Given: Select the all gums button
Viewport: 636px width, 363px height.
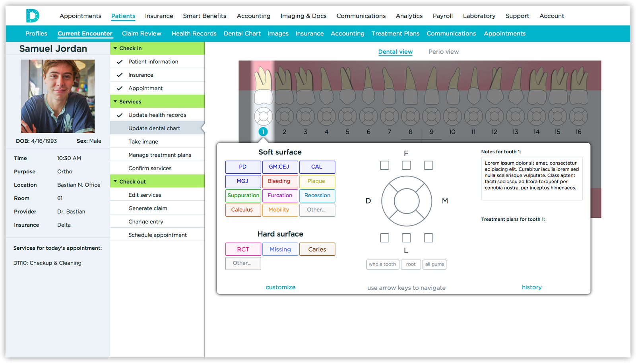Looking at the screenshot, I should [434, 264].
